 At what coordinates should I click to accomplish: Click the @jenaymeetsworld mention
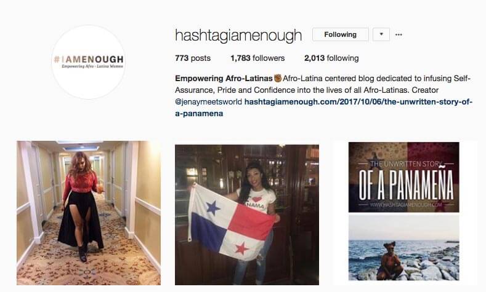208,102
